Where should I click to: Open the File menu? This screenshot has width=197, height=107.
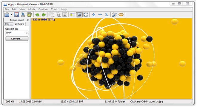click(x=7, y=10)
